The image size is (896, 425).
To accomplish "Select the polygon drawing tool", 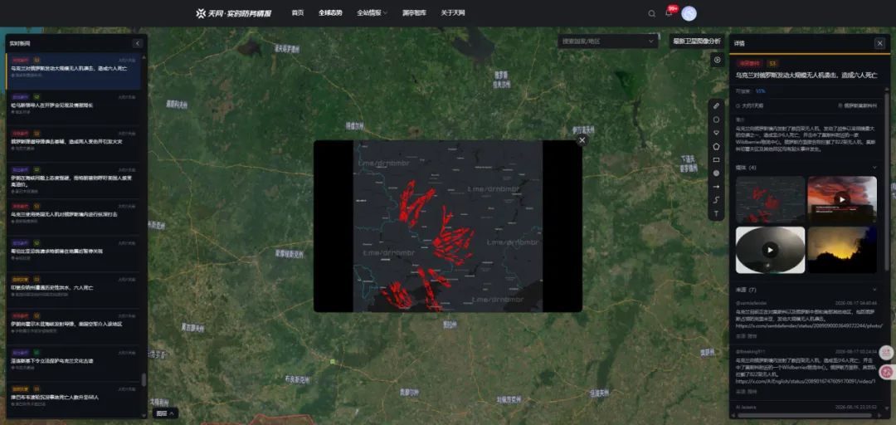I will point(717,146).
